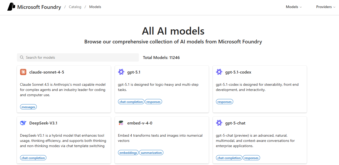
Task: Select the embeddings tag on embed-v-4-0
Action: pos(128,153)
